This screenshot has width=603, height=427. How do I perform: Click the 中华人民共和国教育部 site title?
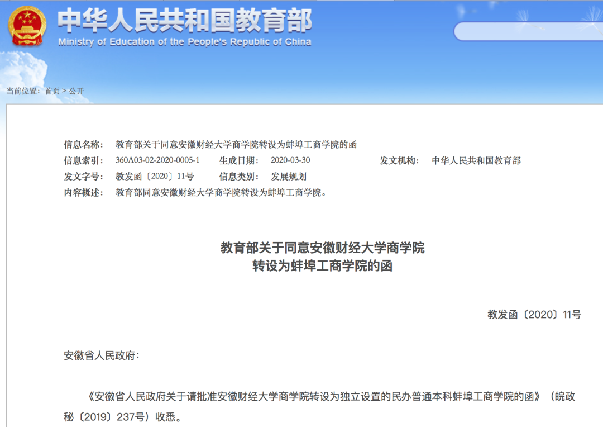(185, 21)
